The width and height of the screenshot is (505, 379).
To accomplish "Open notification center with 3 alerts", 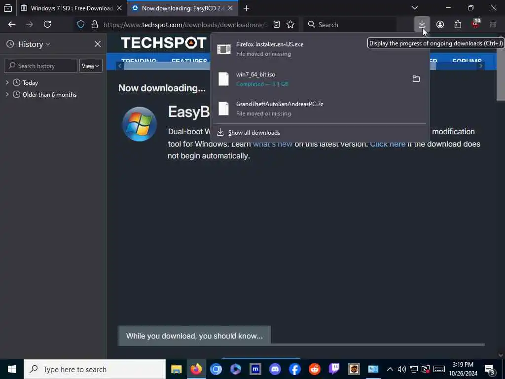I will click(x=490, y=369).
